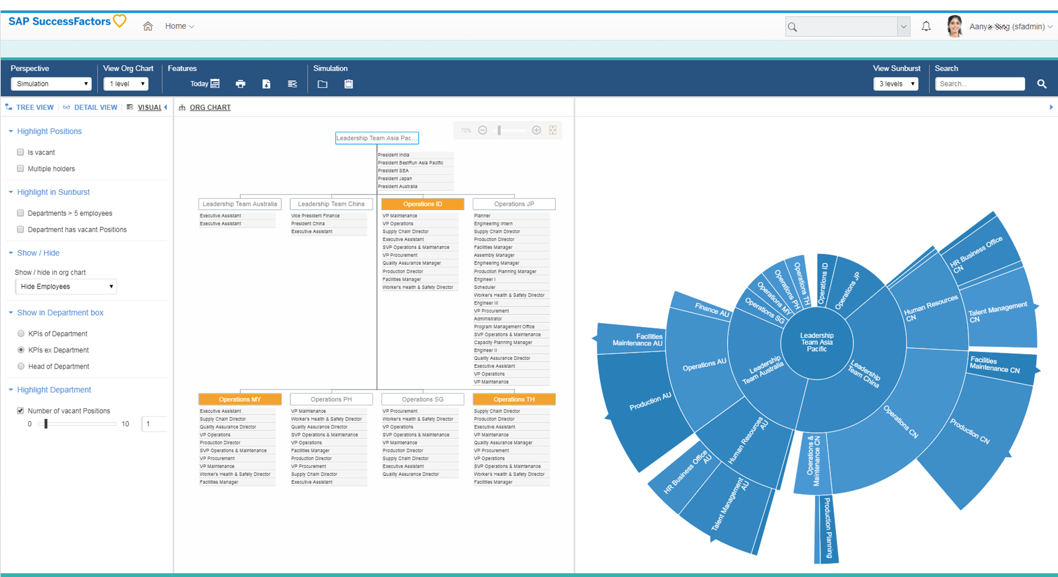
Task: Click the export download icon
Action: click(x=266, y=84)
